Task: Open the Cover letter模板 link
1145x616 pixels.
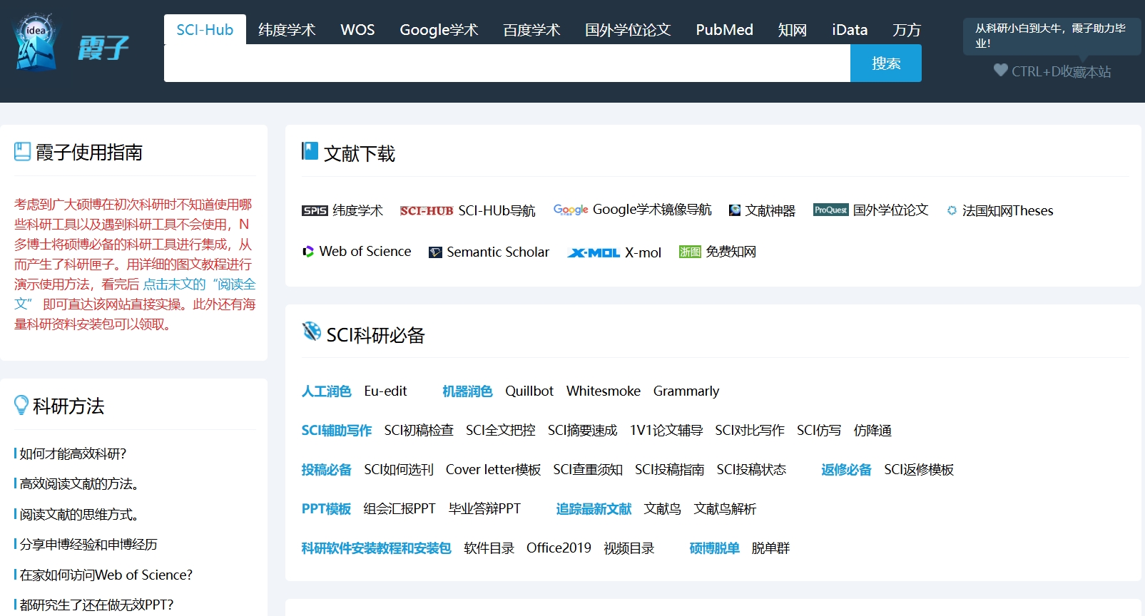Action: [x=493, y=469]
